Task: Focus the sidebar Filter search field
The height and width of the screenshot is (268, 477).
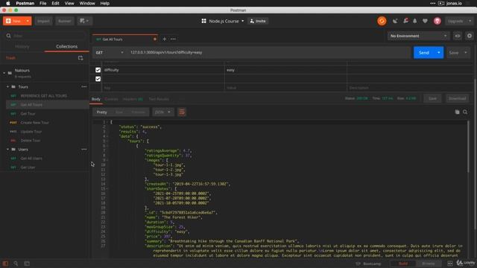Action: (45, 36)
